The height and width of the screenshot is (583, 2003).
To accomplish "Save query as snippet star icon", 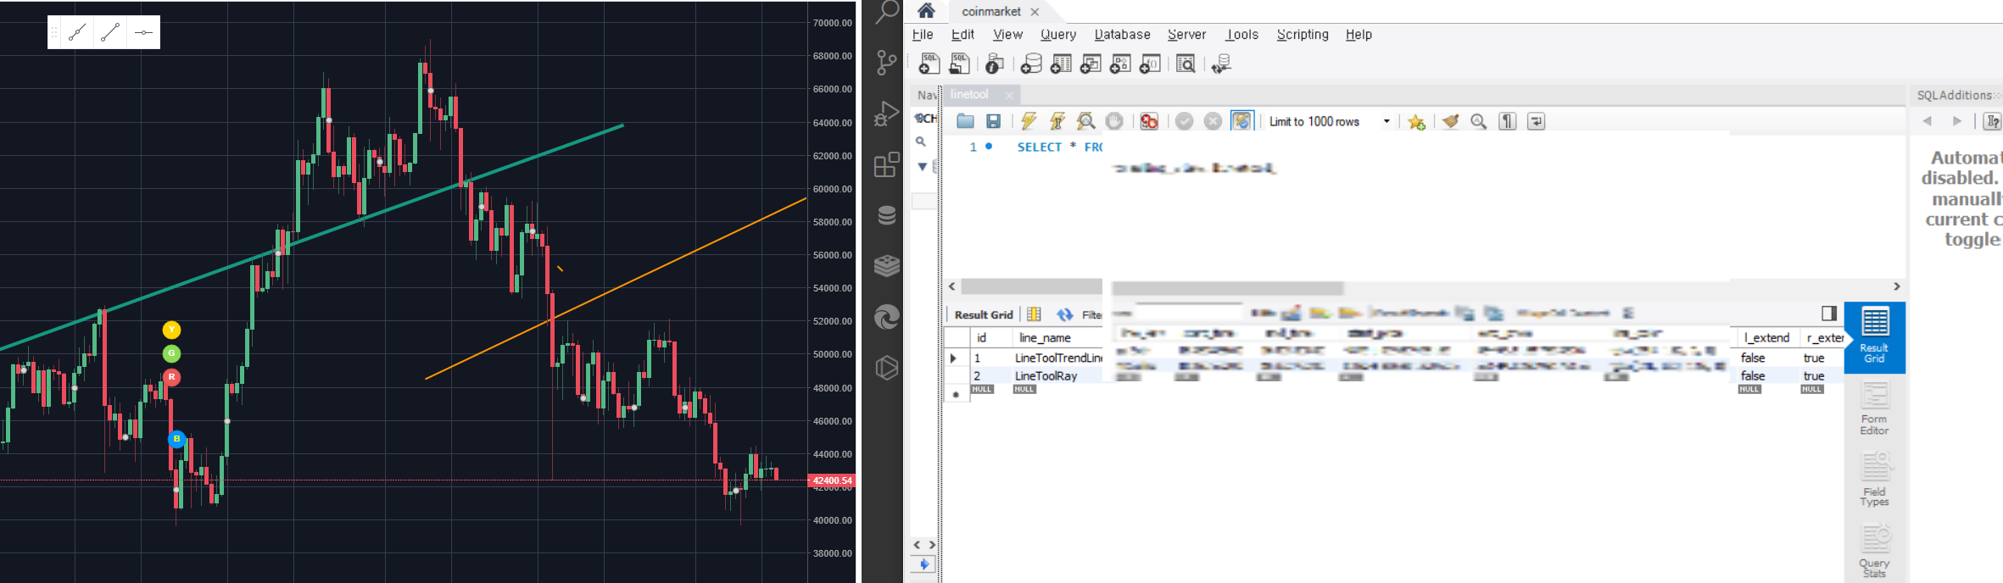I will point(1416,122).
